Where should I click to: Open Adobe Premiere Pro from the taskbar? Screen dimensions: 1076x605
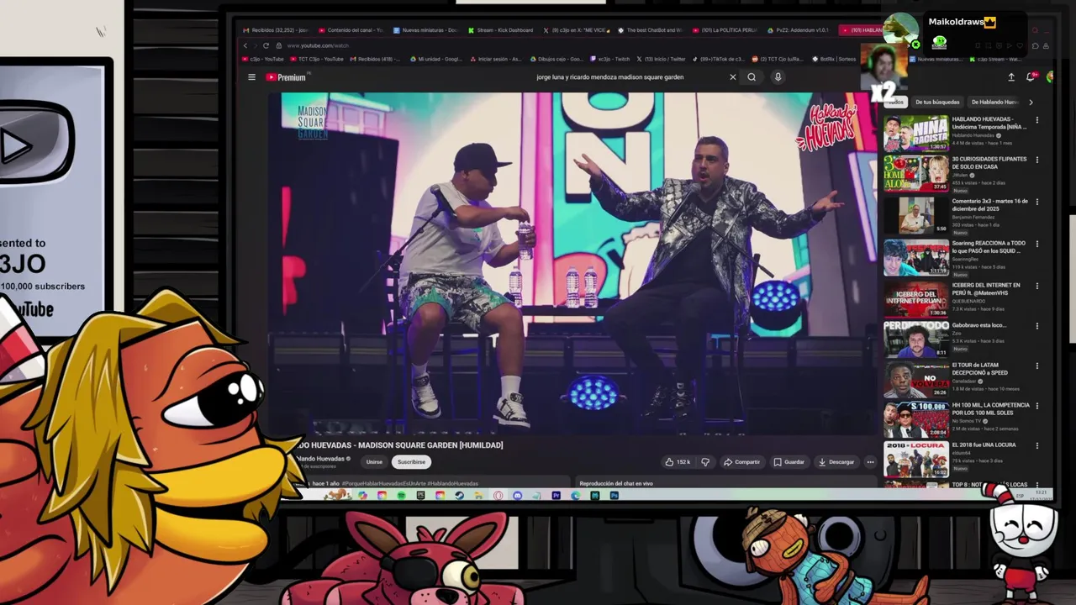tap(556, 496)
